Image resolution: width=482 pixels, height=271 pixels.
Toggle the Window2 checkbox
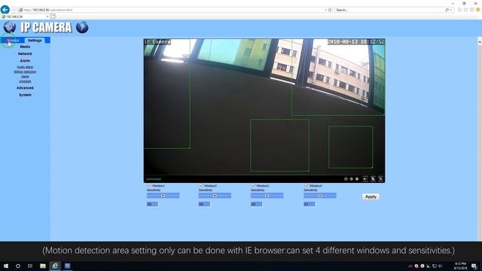tap(201, 186)
